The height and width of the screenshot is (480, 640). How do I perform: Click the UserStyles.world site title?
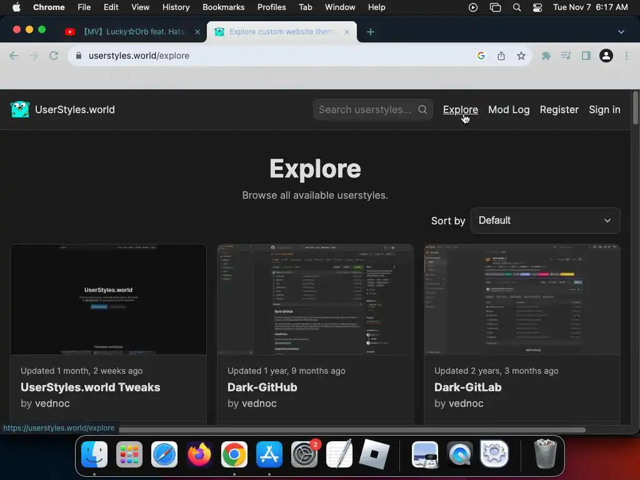pos(75,109)
